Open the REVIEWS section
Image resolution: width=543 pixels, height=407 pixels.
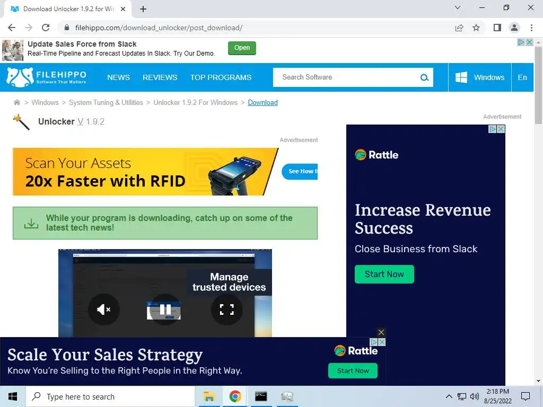click(160, 77)
